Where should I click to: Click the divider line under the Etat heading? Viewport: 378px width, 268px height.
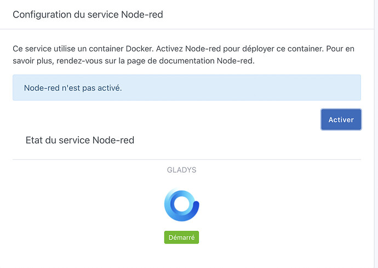point(186,159)
